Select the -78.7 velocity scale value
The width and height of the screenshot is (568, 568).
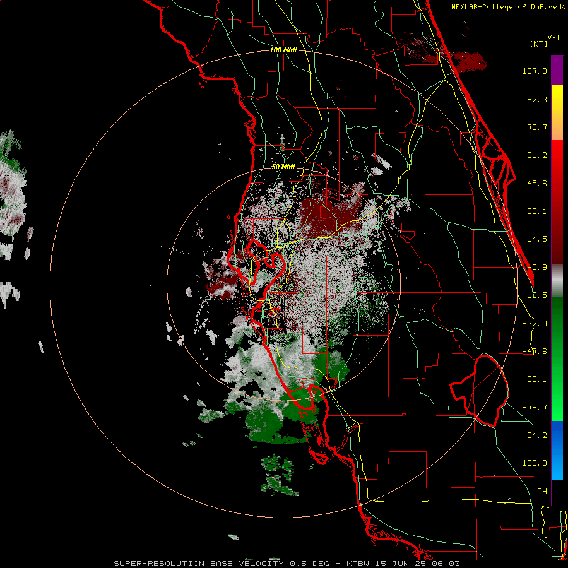535,408
